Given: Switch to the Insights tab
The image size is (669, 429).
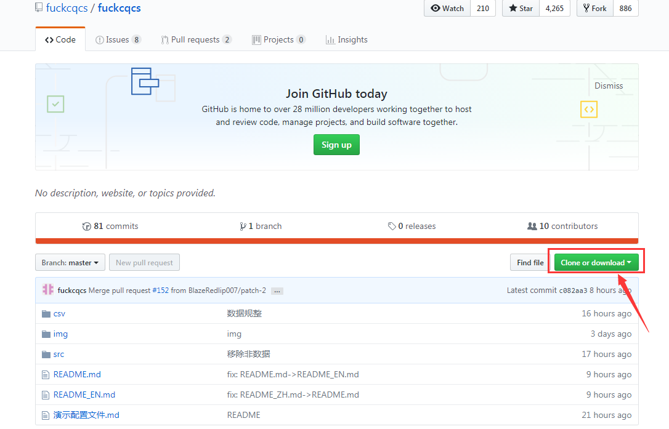Looking at the screenshot, I should coord(346,39).
